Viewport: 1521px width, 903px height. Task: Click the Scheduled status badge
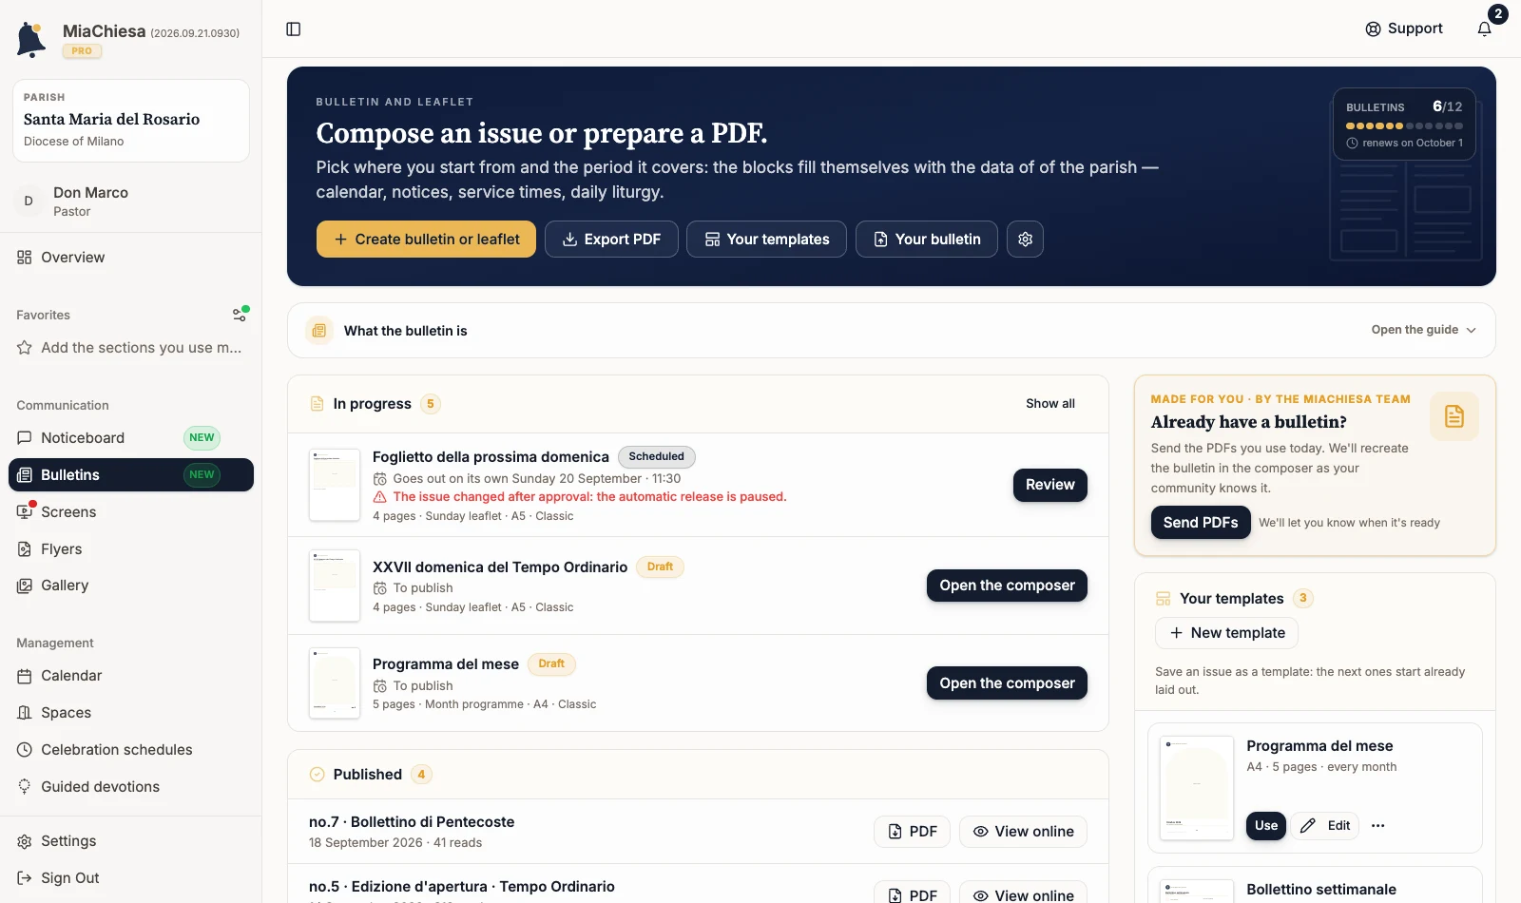657,457
